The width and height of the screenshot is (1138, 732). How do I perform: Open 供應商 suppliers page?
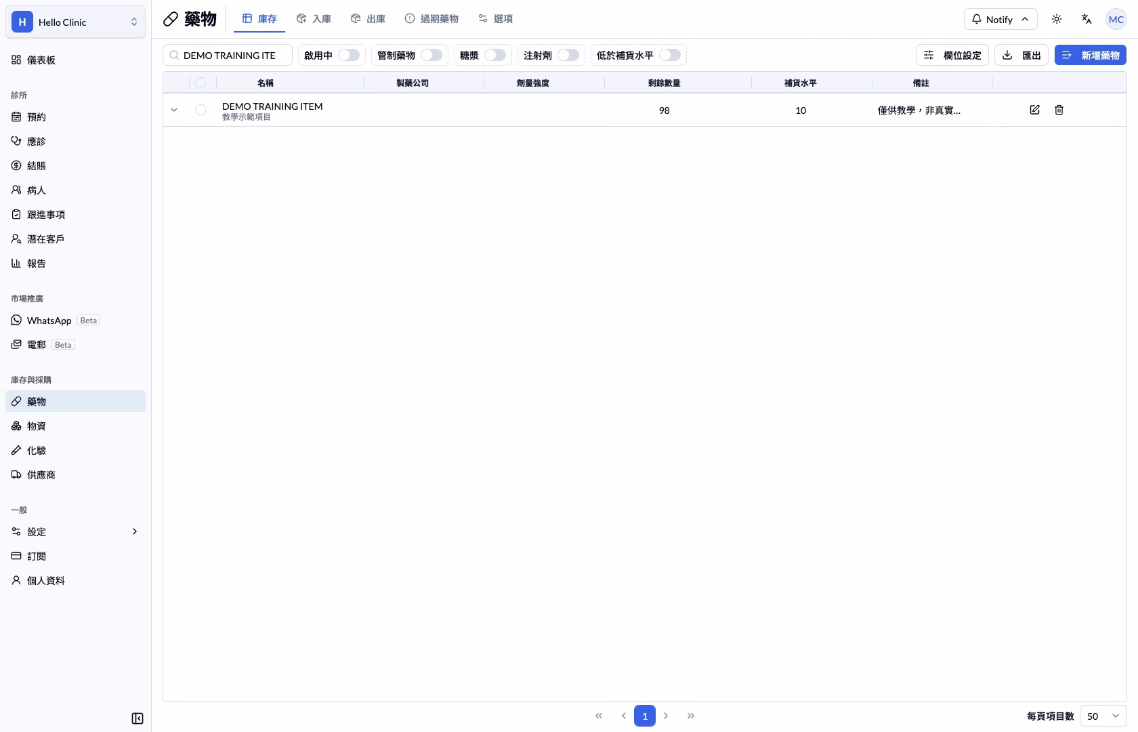click(x=75, y=474)
